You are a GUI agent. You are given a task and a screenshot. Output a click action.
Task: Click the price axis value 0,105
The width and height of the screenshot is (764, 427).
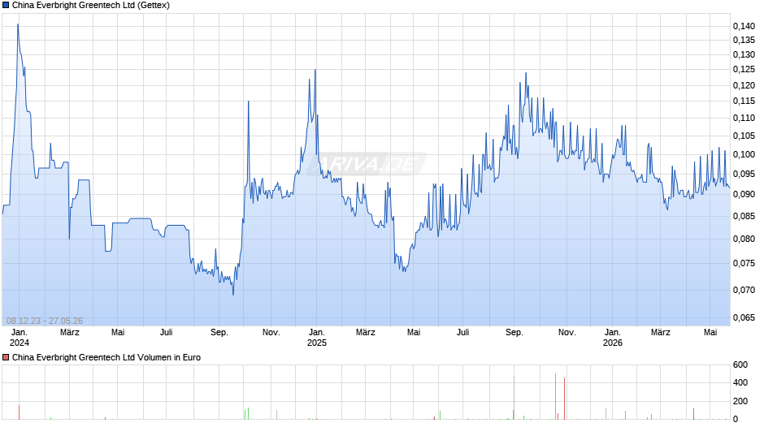pyautogui.click(x=744, y=136)
